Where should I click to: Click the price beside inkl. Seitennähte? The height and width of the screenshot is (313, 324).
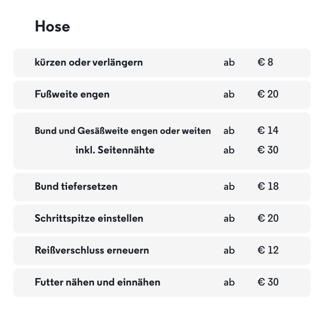tap(268, 150)
